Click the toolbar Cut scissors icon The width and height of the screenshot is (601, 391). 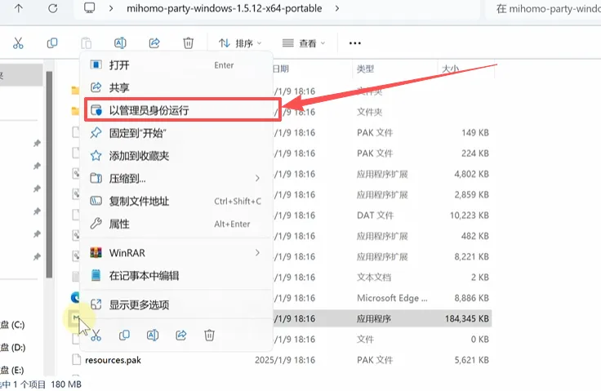click(x=18, y=43)
